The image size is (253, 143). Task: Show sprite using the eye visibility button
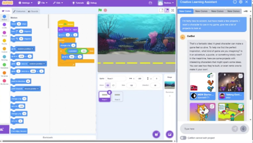[x=108, y=85]
